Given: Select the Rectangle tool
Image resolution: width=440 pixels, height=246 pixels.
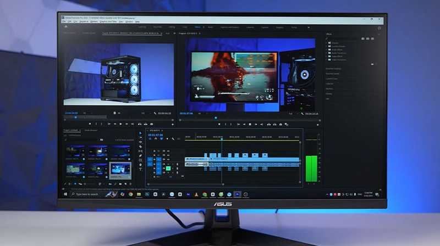Looking at the screenshot, I should [141, 160].
